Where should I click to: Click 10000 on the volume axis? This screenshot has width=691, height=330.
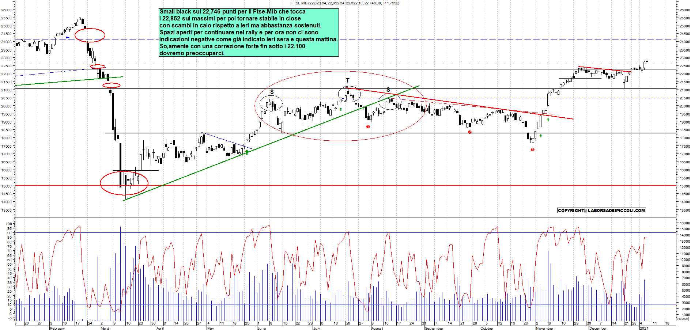pyautogui.click(x=685, y=260)
